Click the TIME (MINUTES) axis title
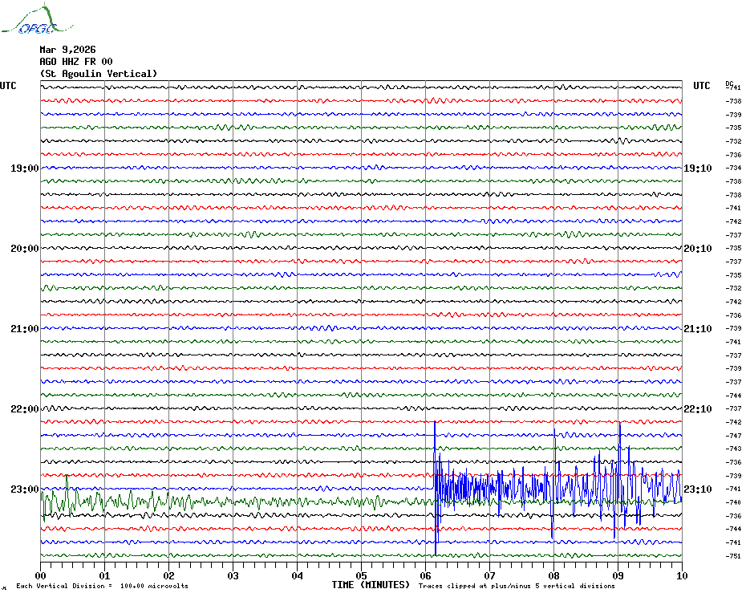This screenshot has height=597, width=746. pos(370,585)
